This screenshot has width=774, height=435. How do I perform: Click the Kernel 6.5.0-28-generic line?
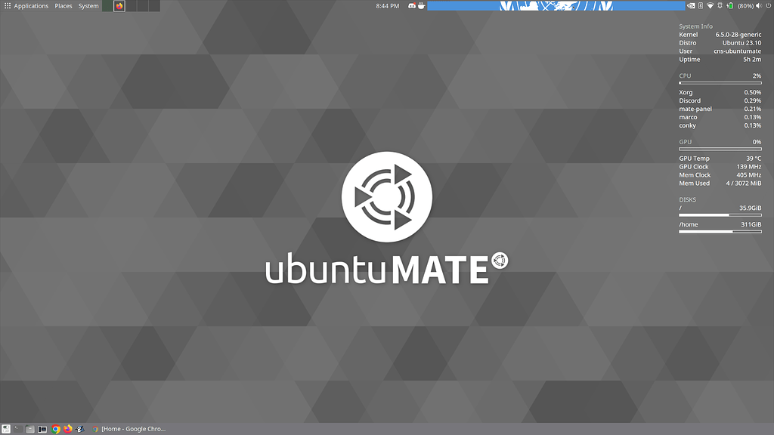(720, 35)
